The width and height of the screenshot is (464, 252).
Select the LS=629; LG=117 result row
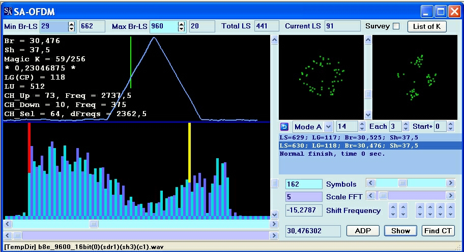371,137
